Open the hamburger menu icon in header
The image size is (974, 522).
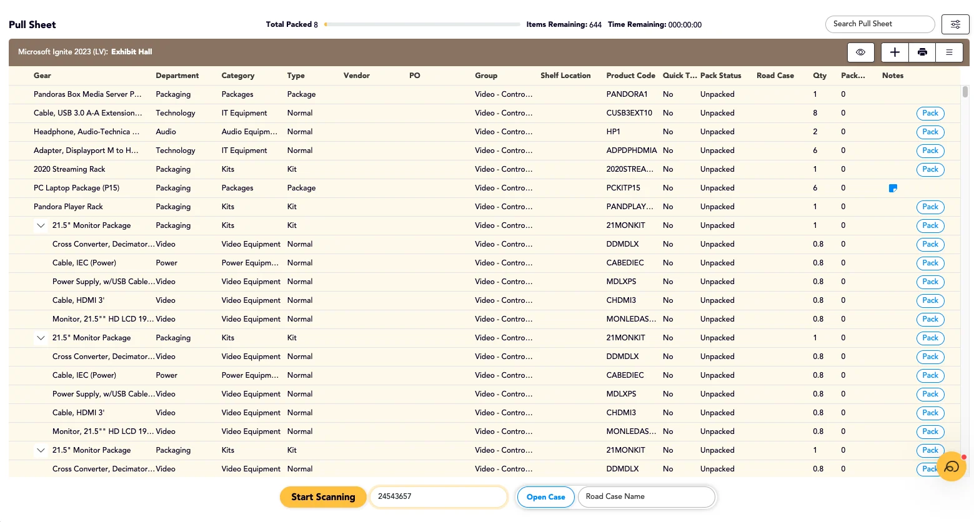[949, 52]
